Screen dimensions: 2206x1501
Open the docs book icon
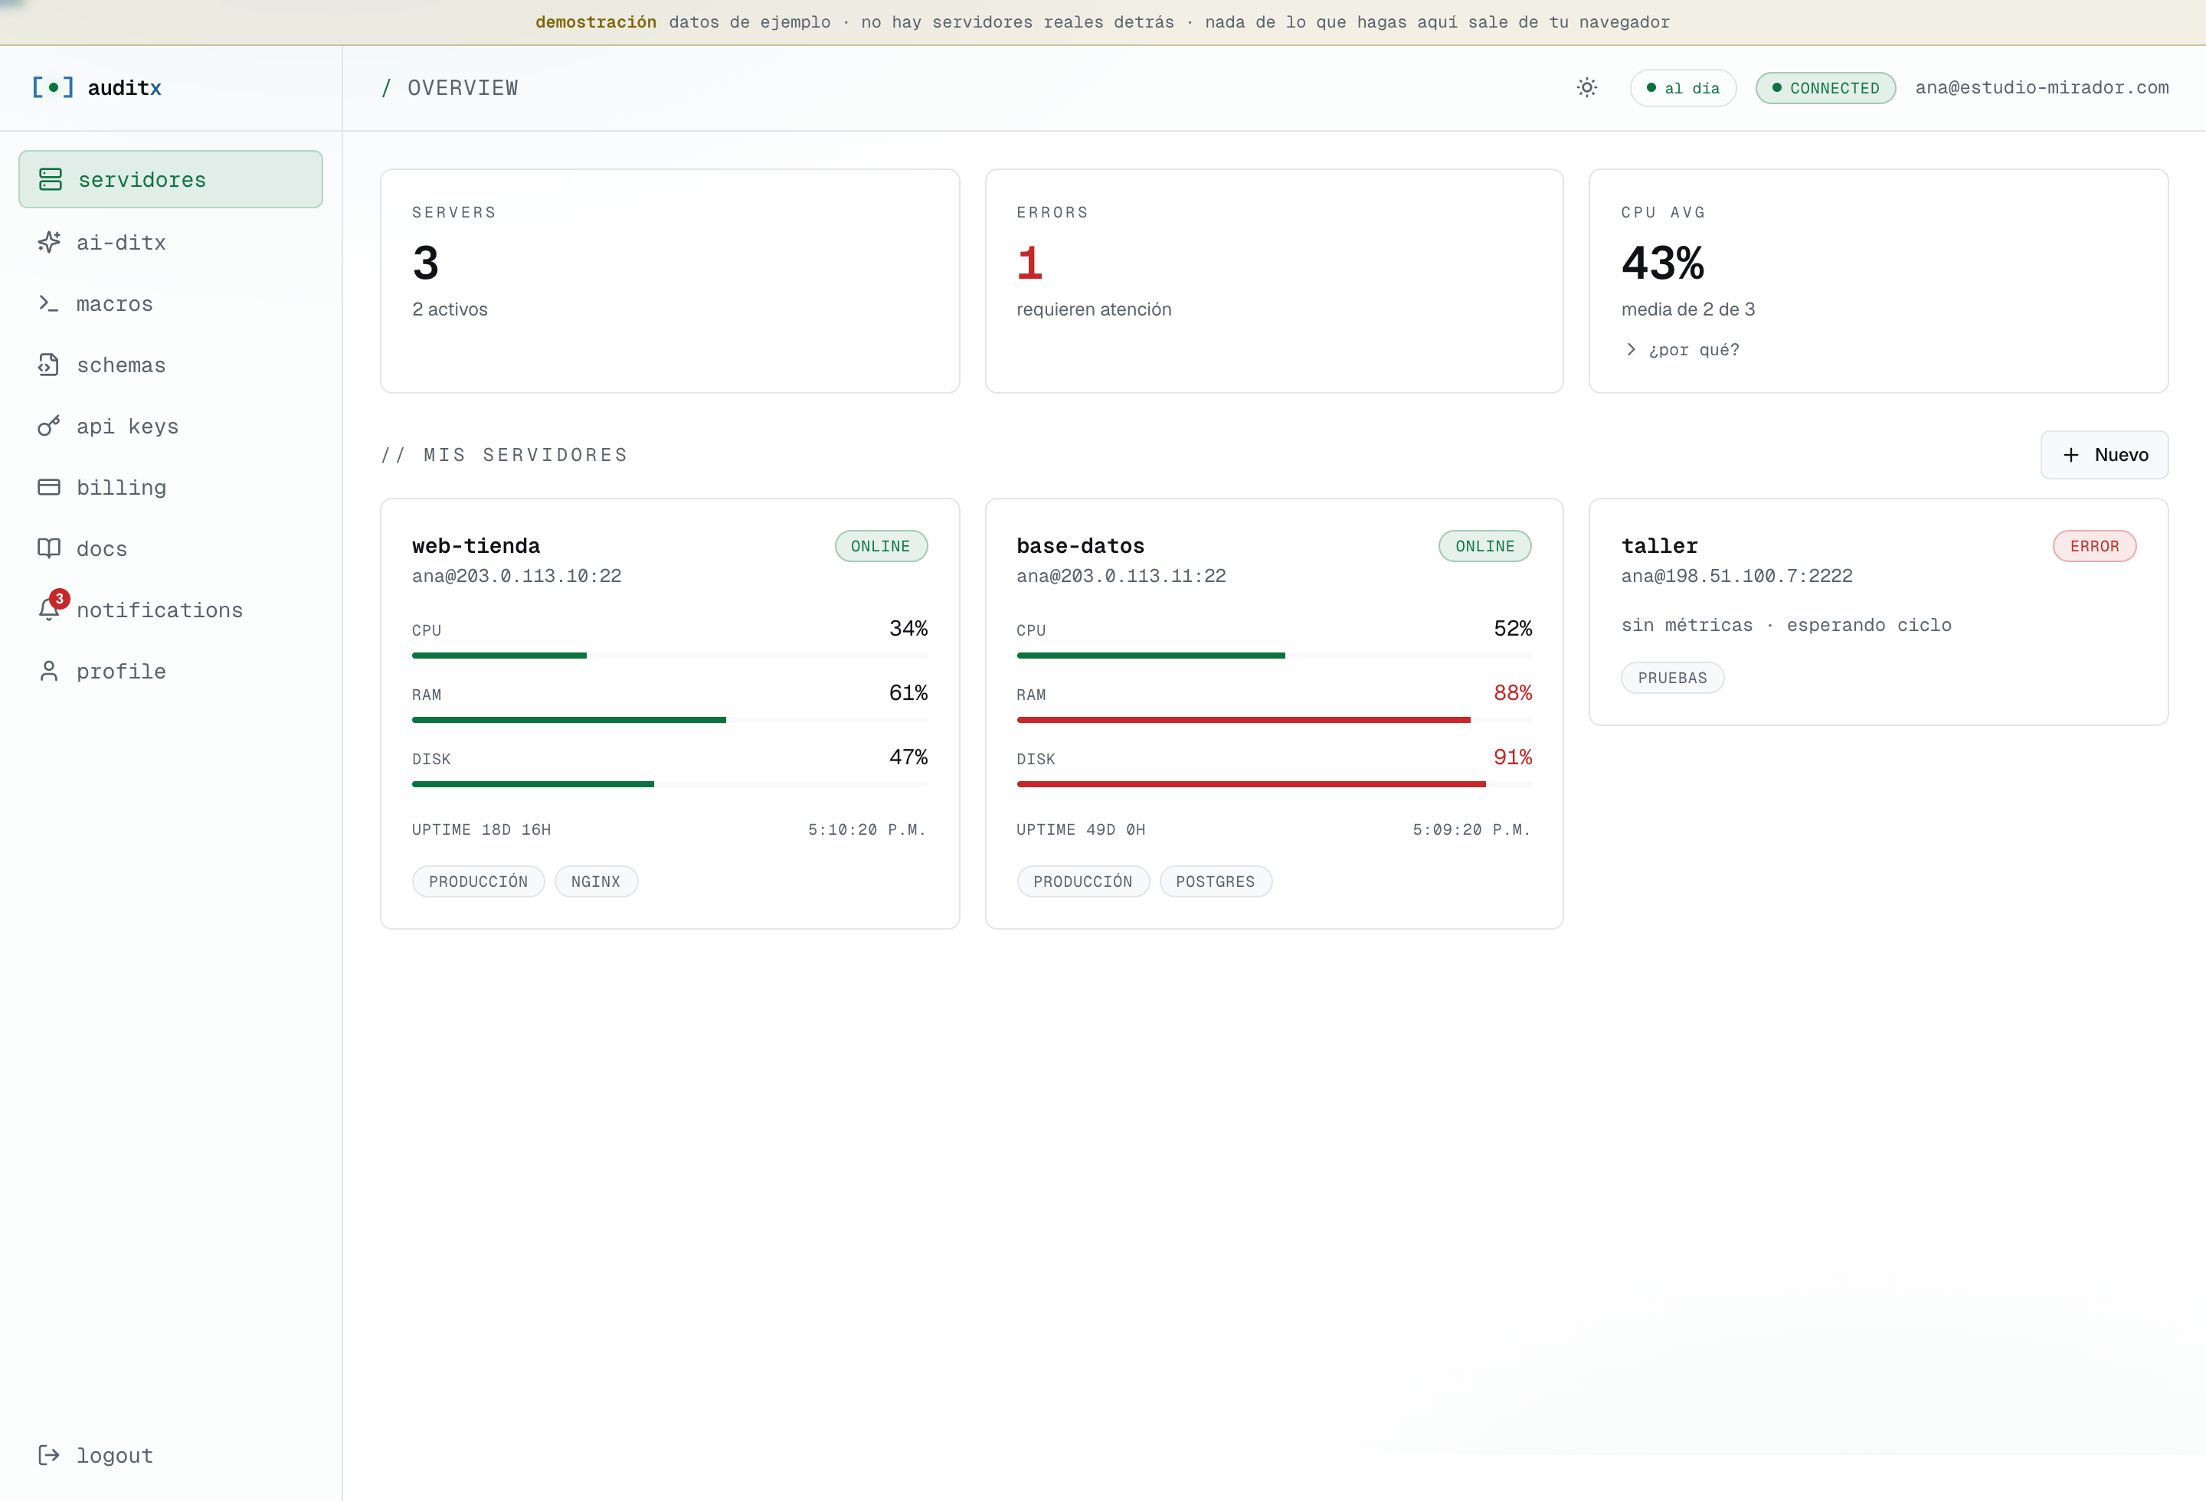(48, 548)
